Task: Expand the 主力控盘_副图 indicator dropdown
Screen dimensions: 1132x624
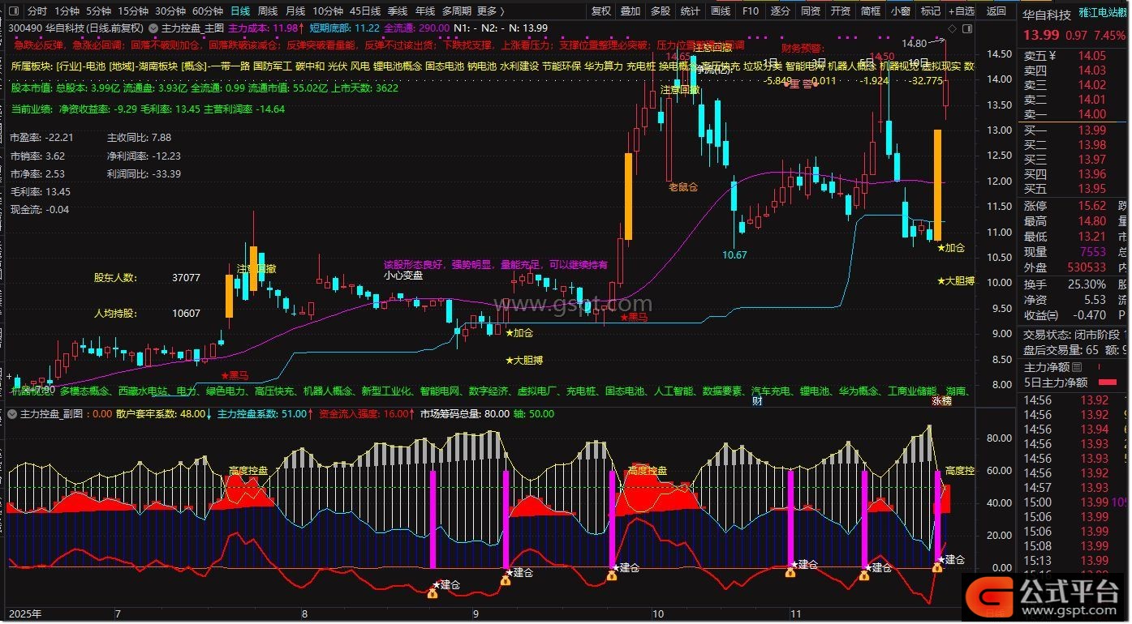Action: [11, 413]
